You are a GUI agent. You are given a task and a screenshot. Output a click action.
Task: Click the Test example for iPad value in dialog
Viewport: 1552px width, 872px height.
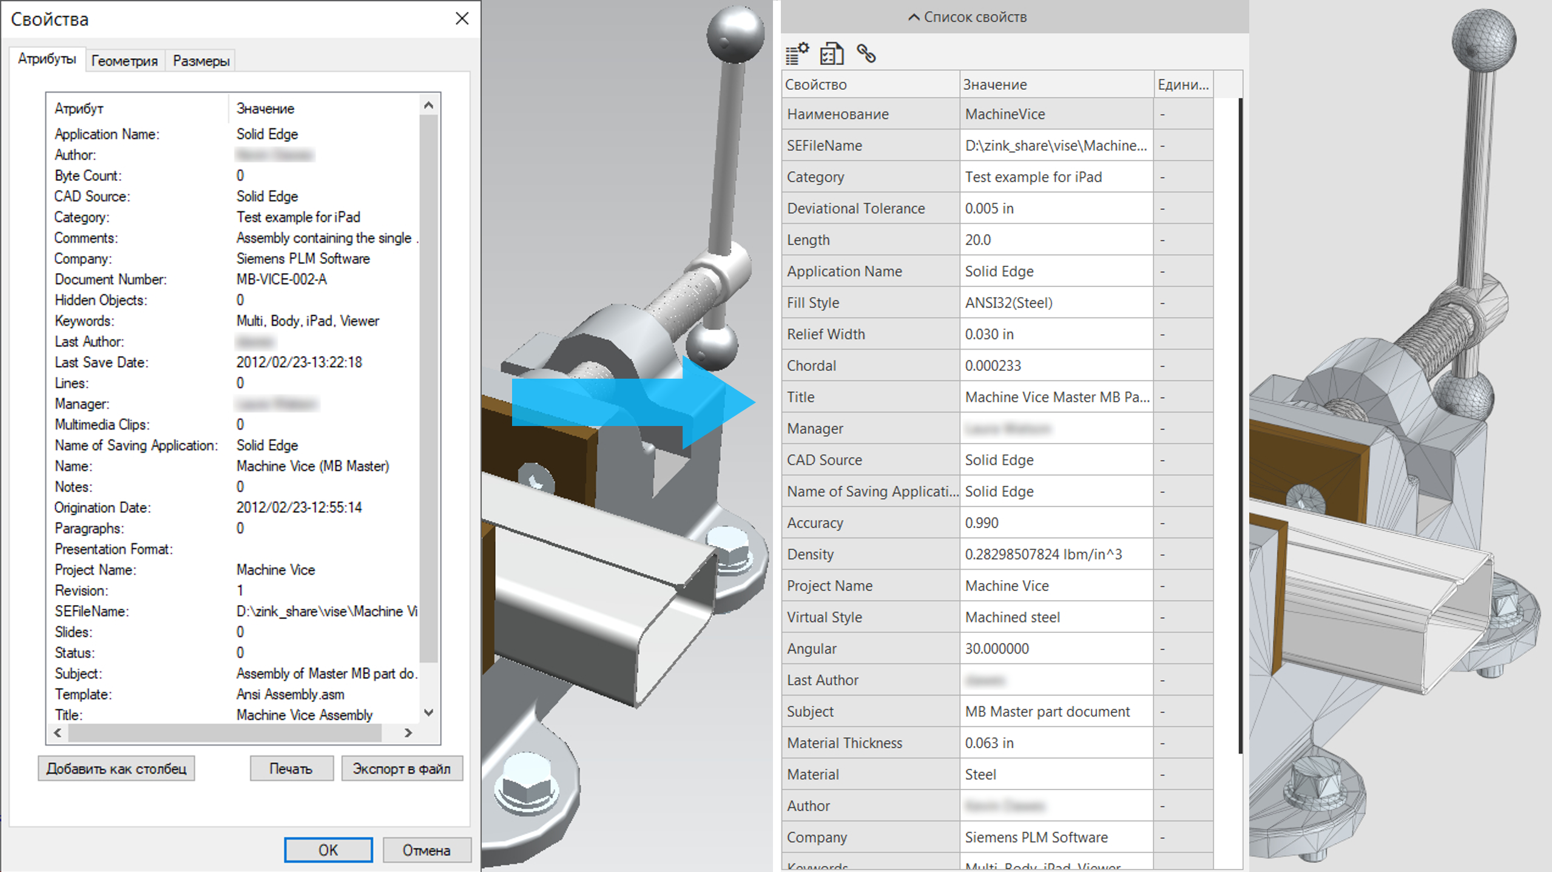[x=299, y=217]
